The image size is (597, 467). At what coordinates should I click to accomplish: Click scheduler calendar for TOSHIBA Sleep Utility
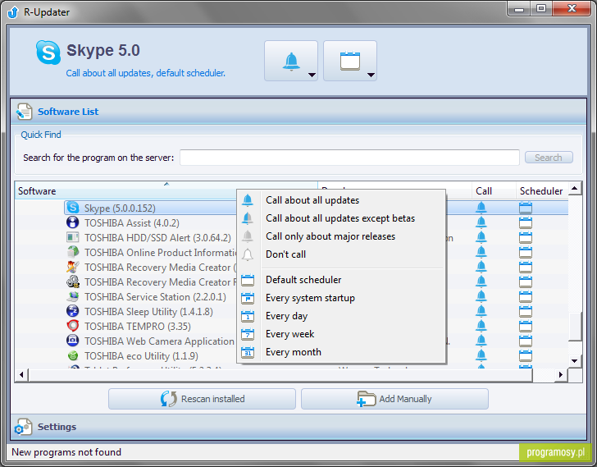(x=526, y=312)
